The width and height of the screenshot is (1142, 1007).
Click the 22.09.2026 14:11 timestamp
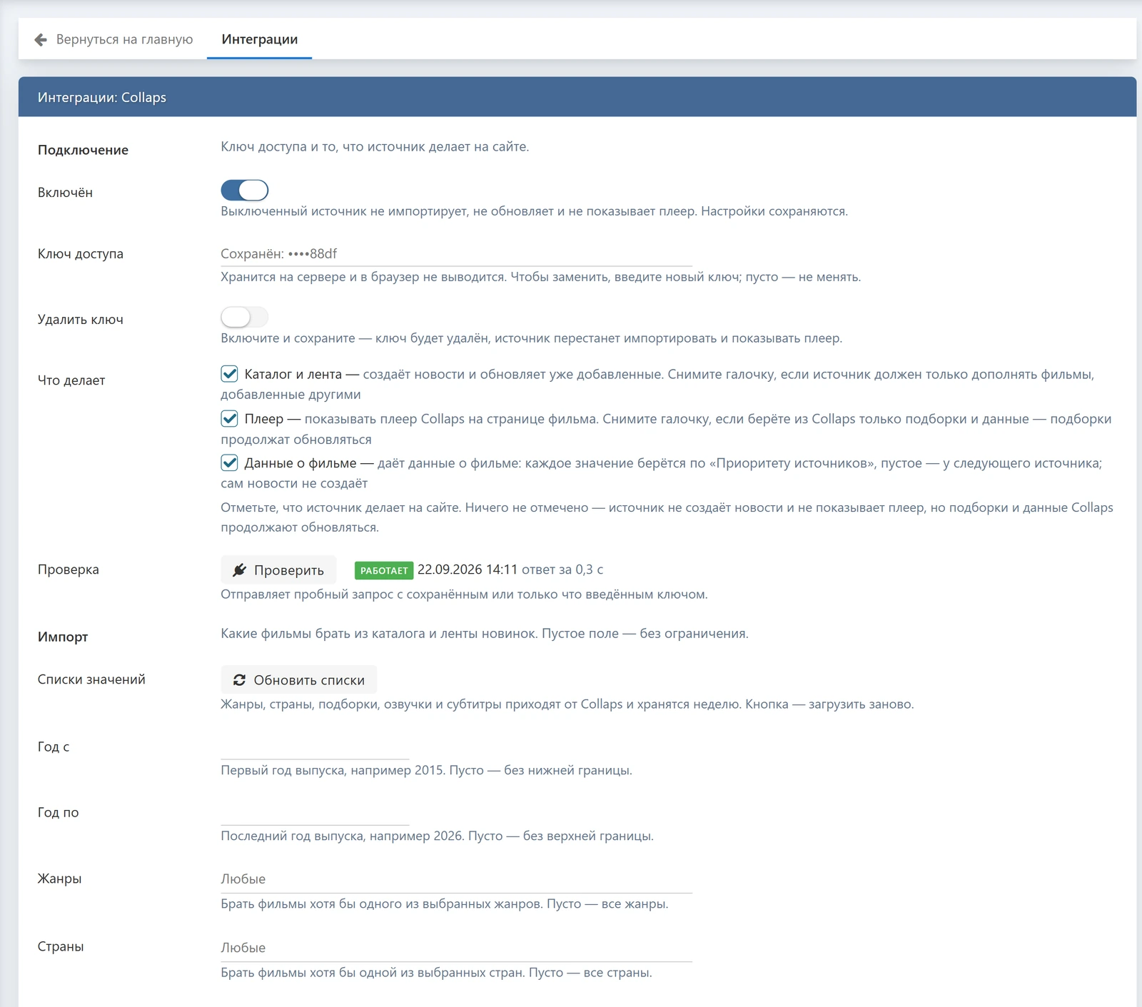pyautogui.click(x=468, y=570)
